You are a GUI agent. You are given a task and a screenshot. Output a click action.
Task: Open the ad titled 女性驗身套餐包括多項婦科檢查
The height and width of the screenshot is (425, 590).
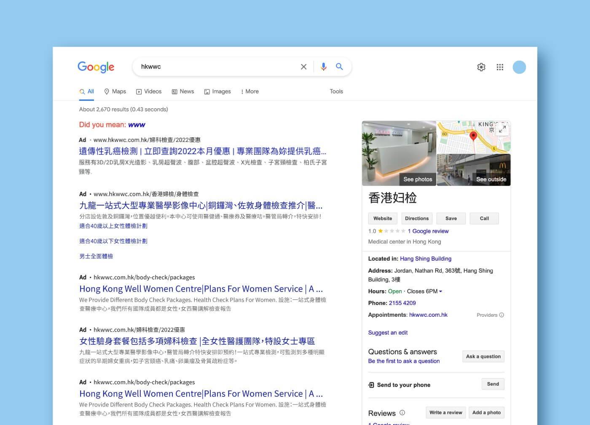click(x=197, y=341)
